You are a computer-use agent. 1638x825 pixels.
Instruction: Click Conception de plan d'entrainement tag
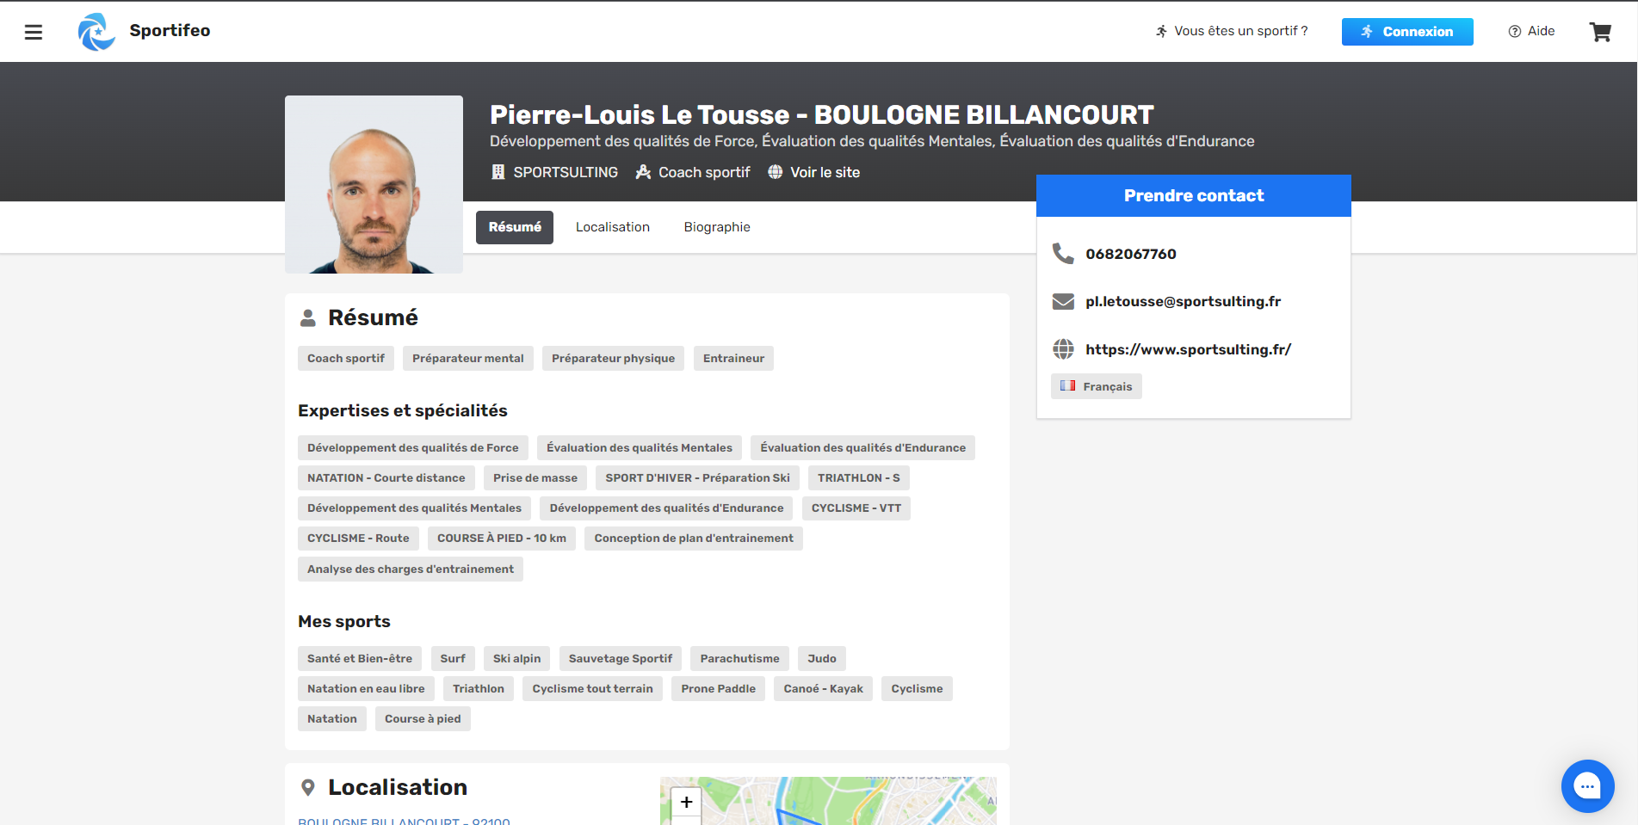pos(694,539)
